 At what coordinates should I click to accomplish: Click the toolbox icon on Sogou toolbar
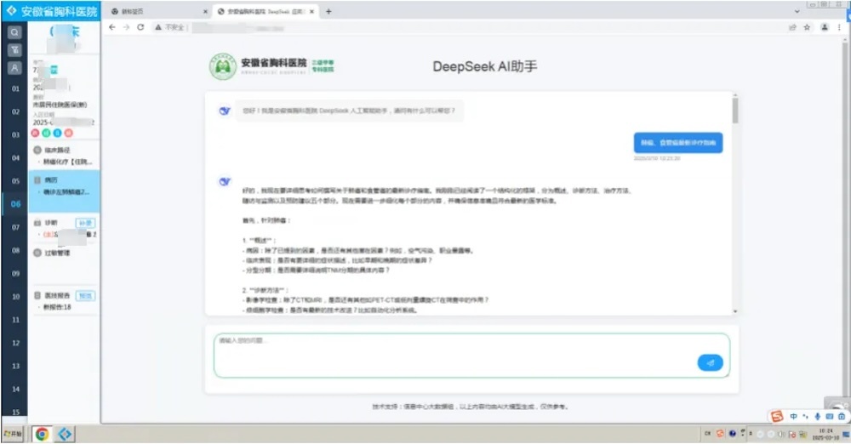[x=842, y=416]
